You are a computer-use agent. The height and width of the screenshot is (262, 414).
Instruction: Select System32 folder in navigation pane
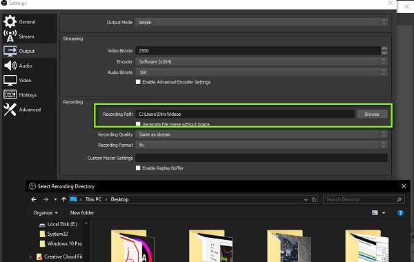[x=54, y=234]
